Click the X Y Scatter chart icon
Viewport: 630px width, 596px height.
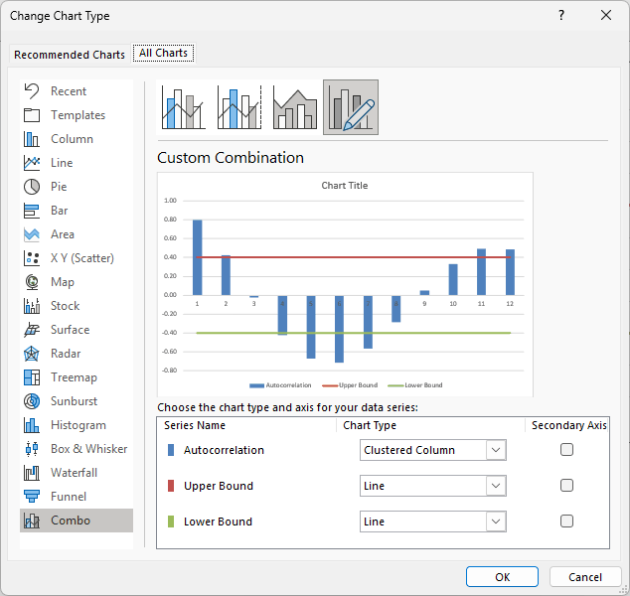pyautogui.click(x=32, y=258)
